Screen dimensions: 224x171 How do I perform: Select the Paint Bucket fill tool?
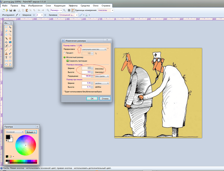pyautogui.click(x=6, y=42)
